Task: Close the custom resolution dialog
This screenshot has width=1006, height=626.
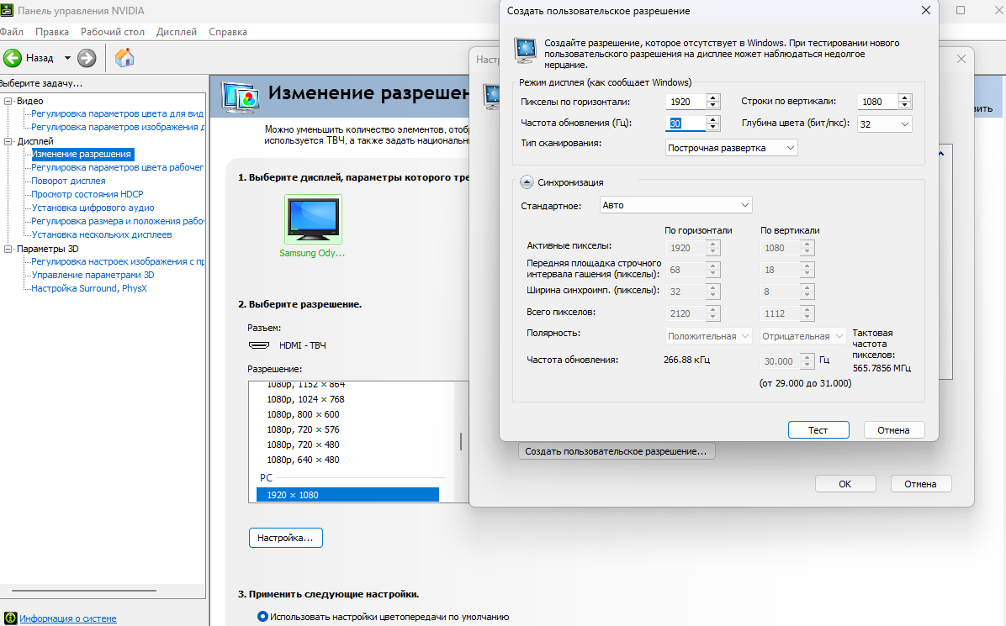Action: point(926,10)
